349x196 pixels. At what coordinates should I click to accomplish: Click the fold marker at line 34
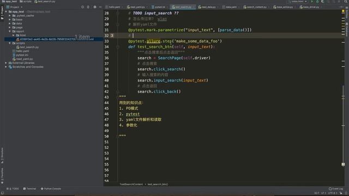(118, 47)
